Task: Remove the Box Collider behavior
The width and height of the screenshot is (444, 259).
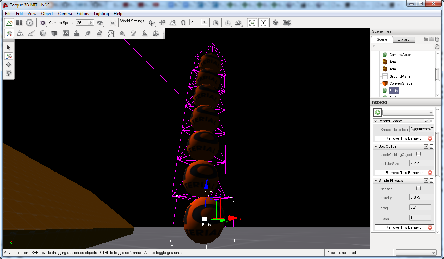Action: (404, 173)
